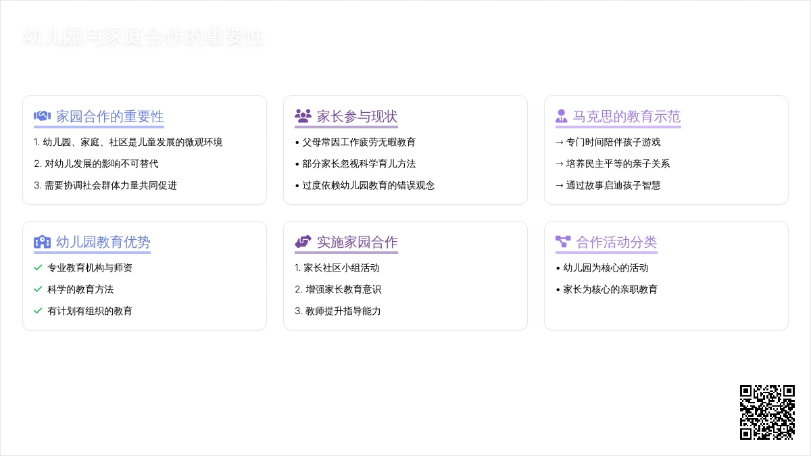Click the handshake icon beside 家园合作的重要性
This screenshot has width=811, height=456.
[42, 116]
